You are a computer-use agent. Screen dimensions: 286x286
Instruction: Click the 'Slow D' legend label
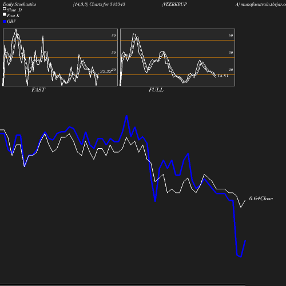pos(14,10)
